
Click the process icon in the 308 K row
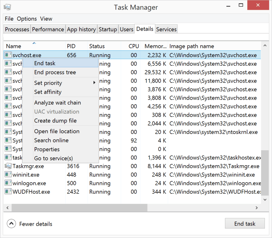8,115
